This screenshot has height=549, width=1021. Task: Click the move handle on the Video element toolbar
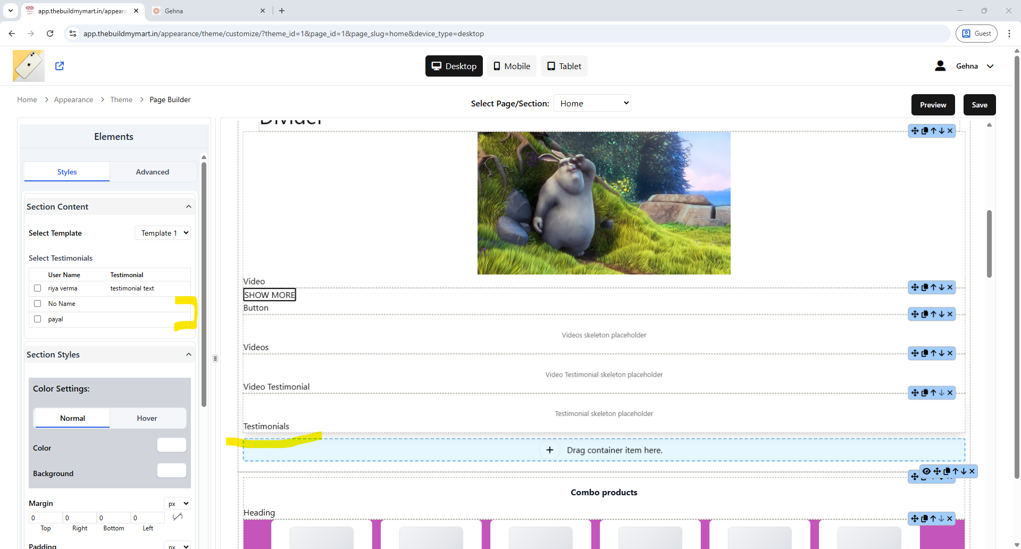coord(915,131)
